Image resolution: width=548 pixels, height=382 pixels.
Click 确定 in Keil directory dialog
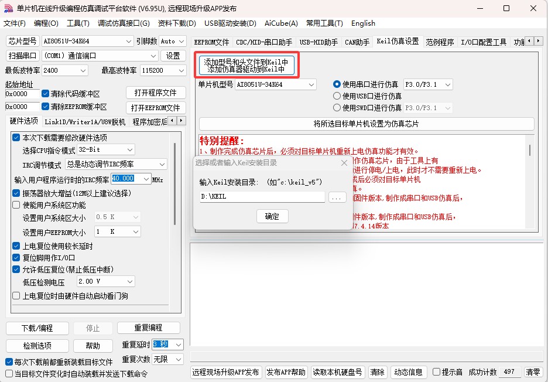[x=272, y=216]
